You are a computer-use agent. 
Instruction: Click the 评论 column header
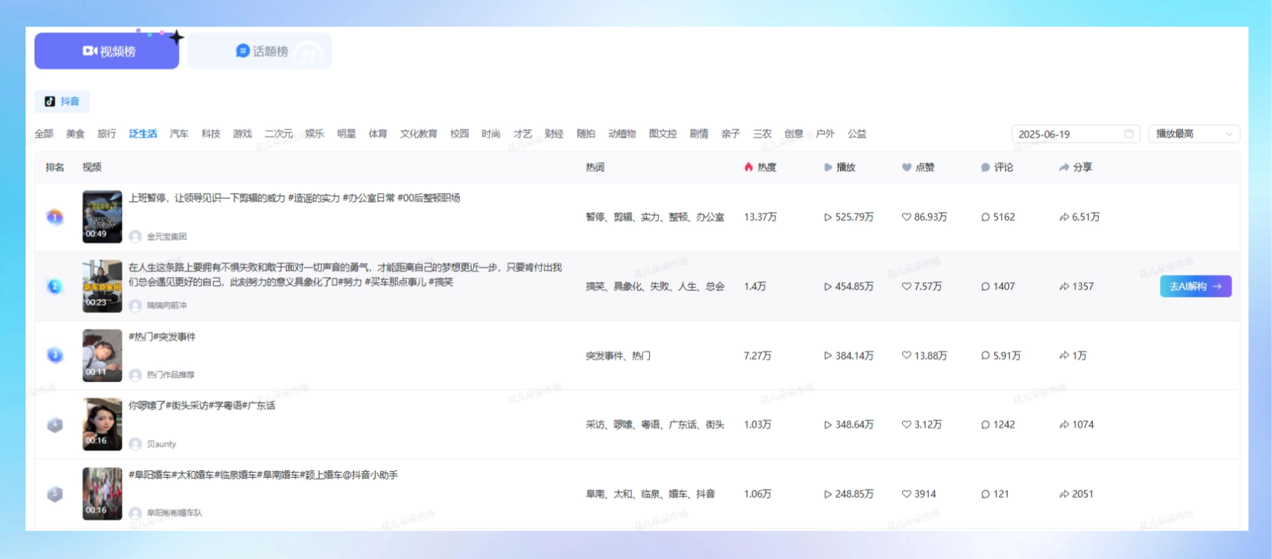[x=997, y=167]
